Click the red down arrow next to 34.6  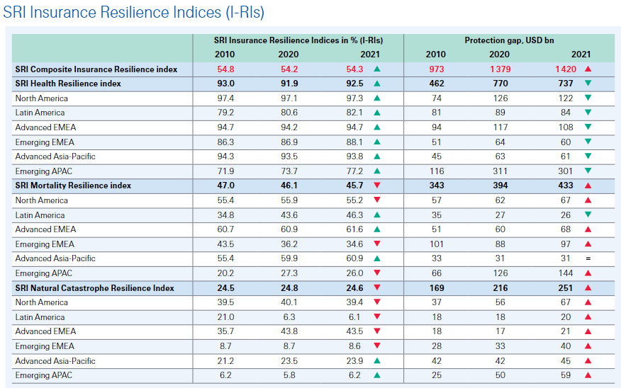(x=377, y=244)
